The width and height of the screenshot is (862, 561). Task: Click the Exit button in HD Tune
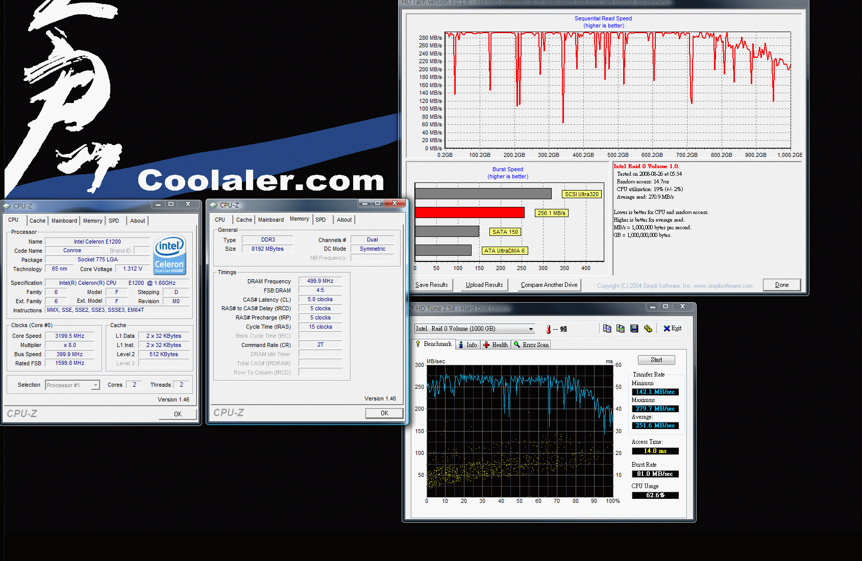(x=672, y=329)
